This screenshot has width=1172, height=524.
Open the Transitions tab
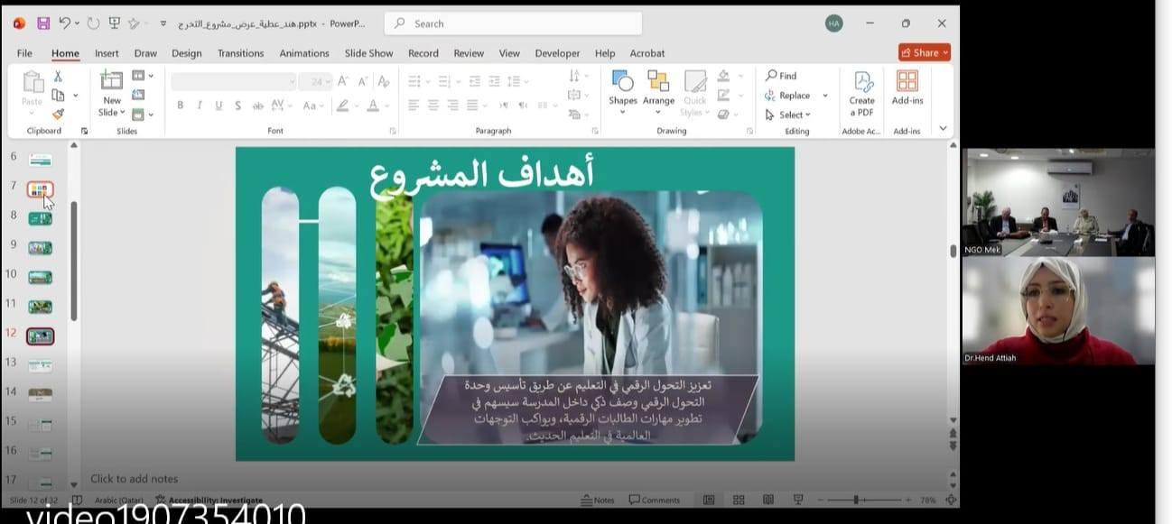240,53
